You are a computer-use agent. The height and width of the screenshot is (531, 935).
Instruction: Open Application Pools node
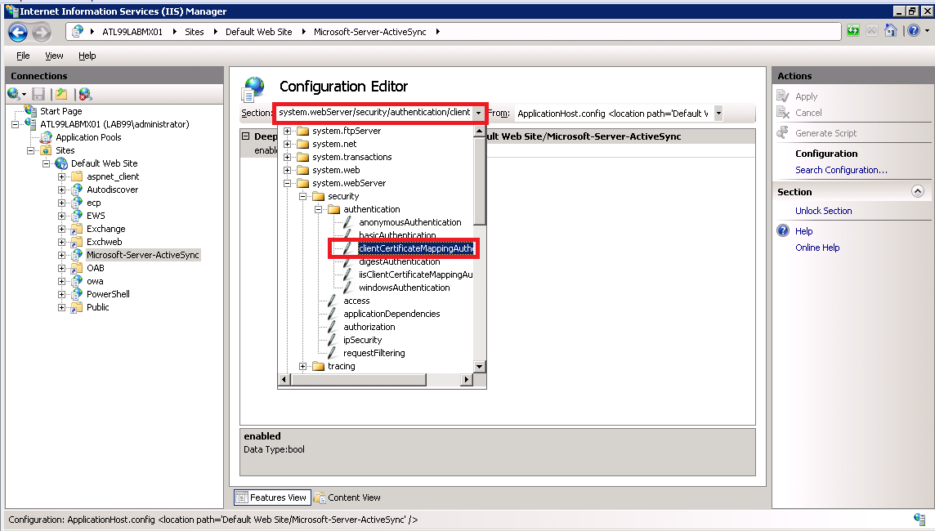coord(88,137)
